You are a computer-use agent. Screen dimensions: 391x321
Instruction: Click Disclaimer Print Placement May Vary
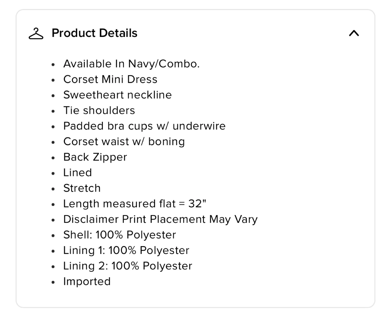[160, 219]
